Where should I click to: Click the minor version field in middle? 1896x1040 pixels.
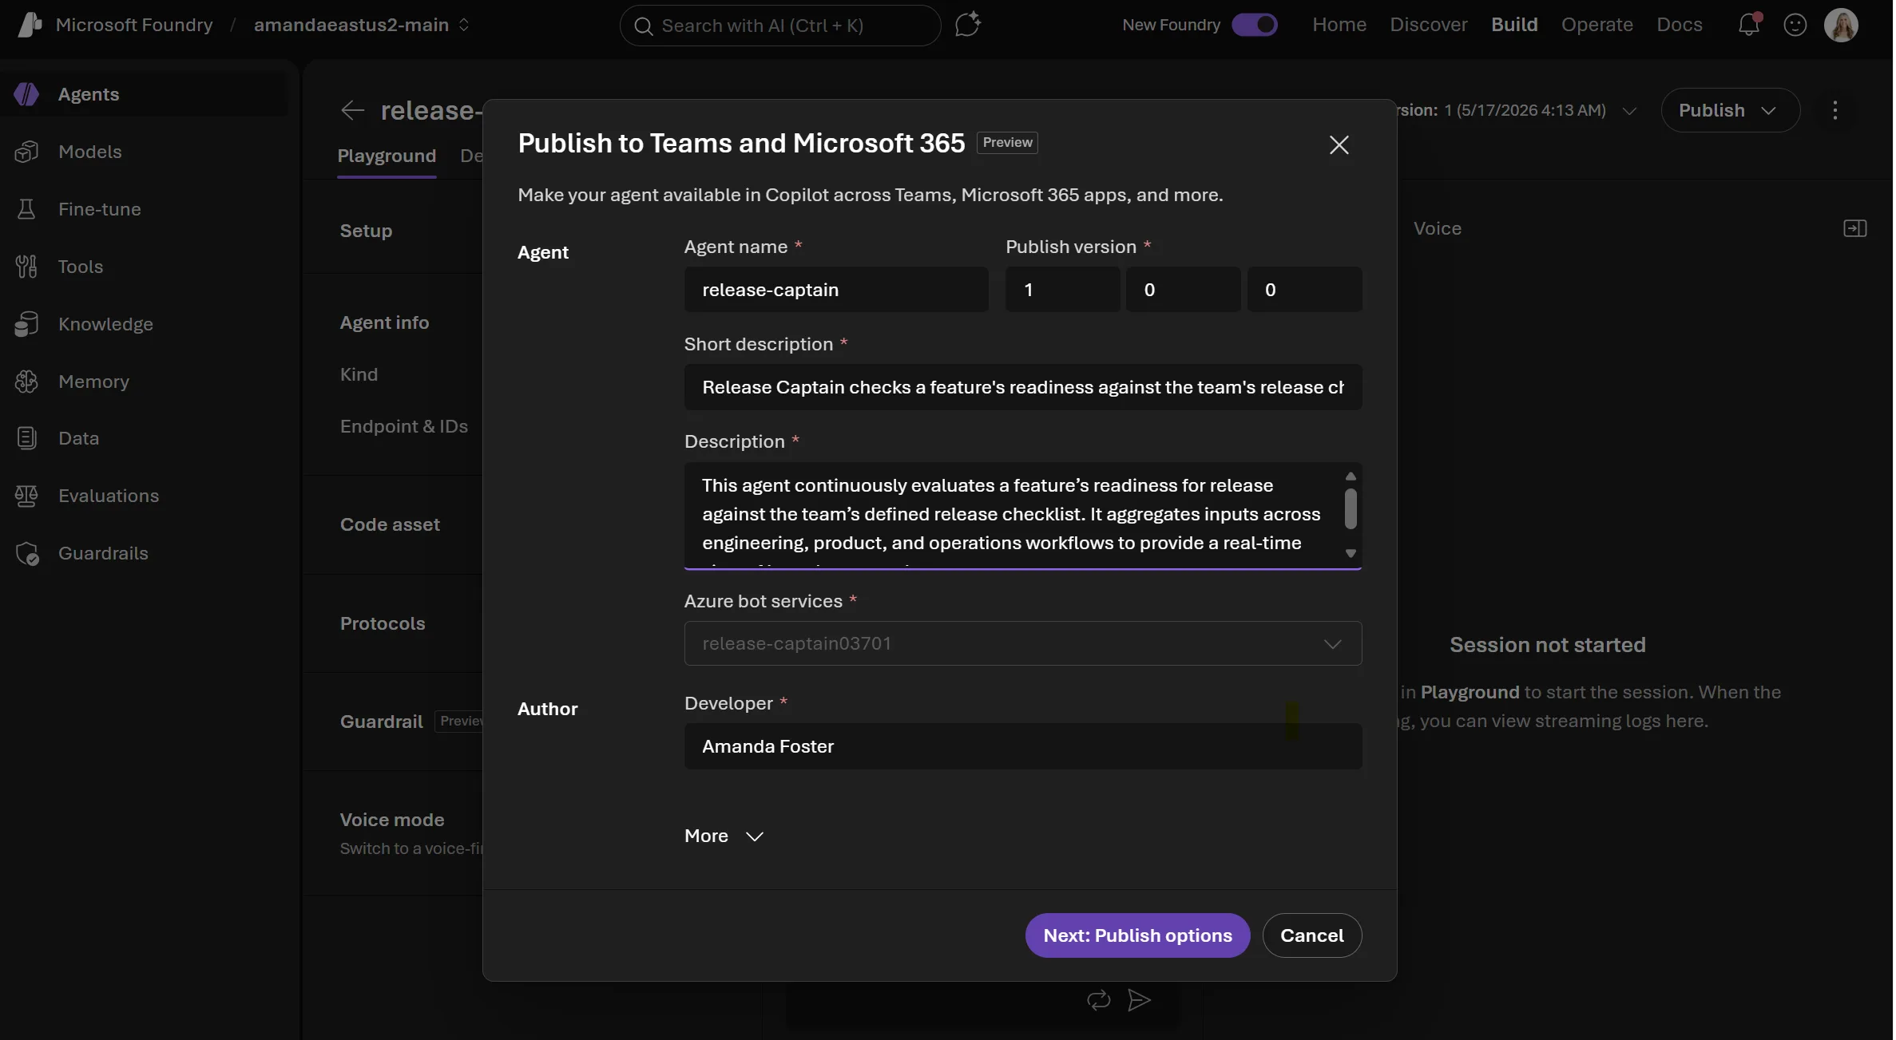coord(1183,289)
